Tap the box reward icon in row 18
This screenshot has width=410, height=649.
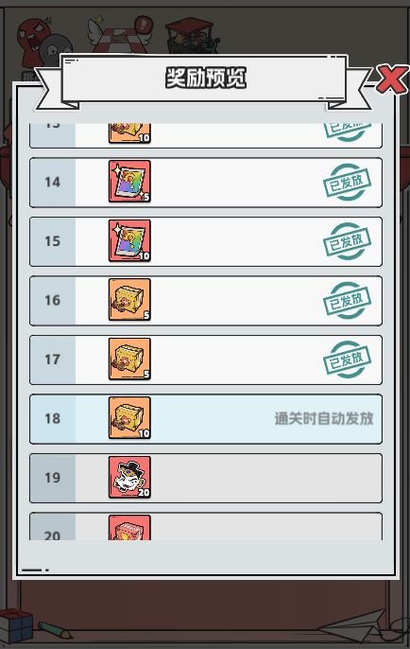point(129,418)
